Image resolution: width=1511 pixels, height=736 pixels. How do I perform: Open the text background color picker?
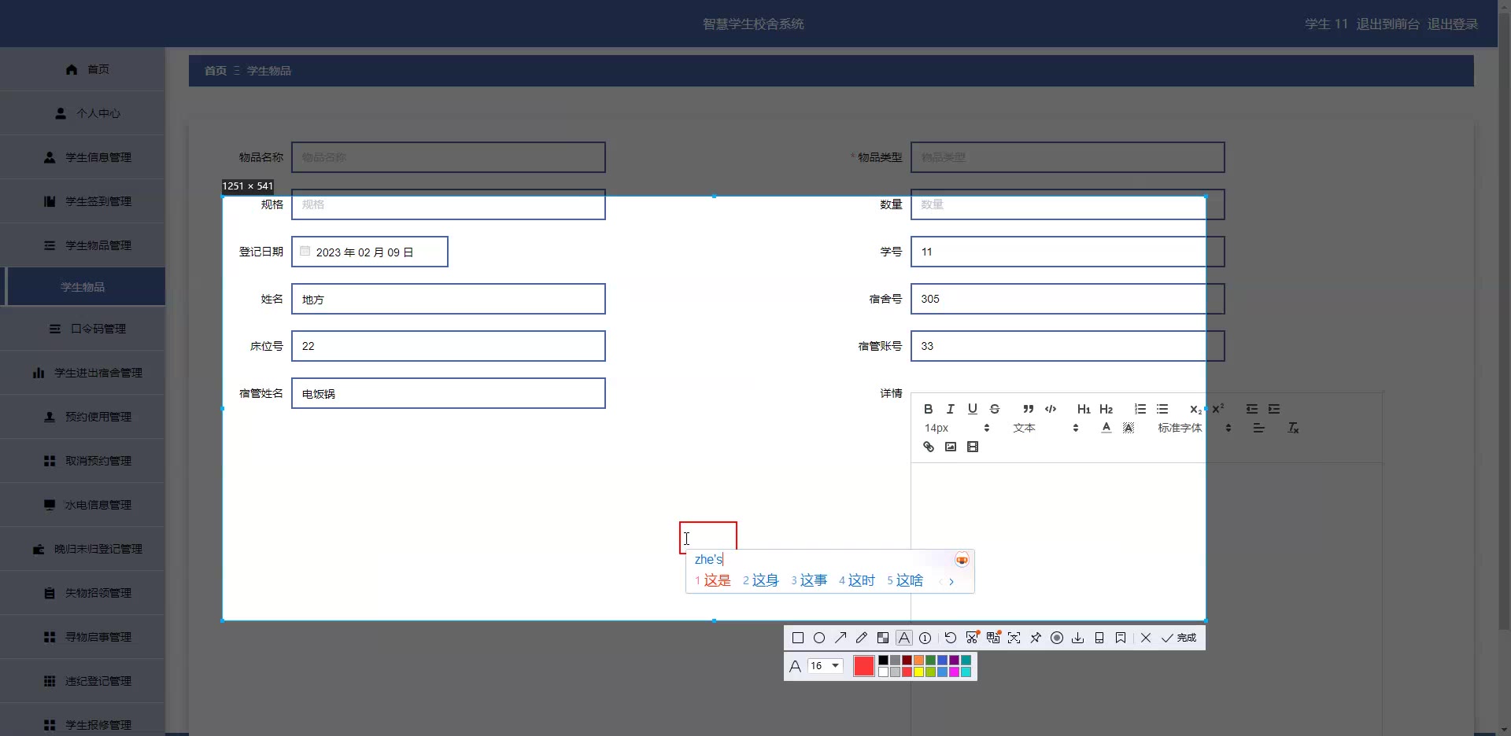coord(1129,428)
